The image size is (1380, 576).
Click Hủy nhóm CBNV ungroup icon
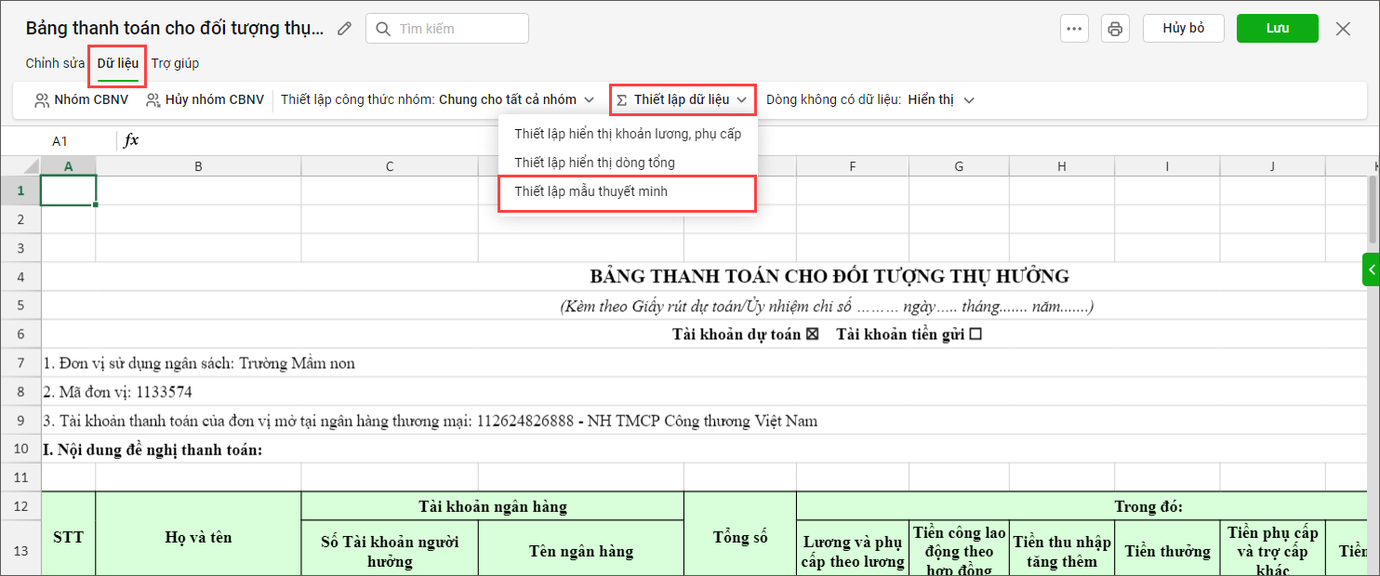click(x=153, y=100)
